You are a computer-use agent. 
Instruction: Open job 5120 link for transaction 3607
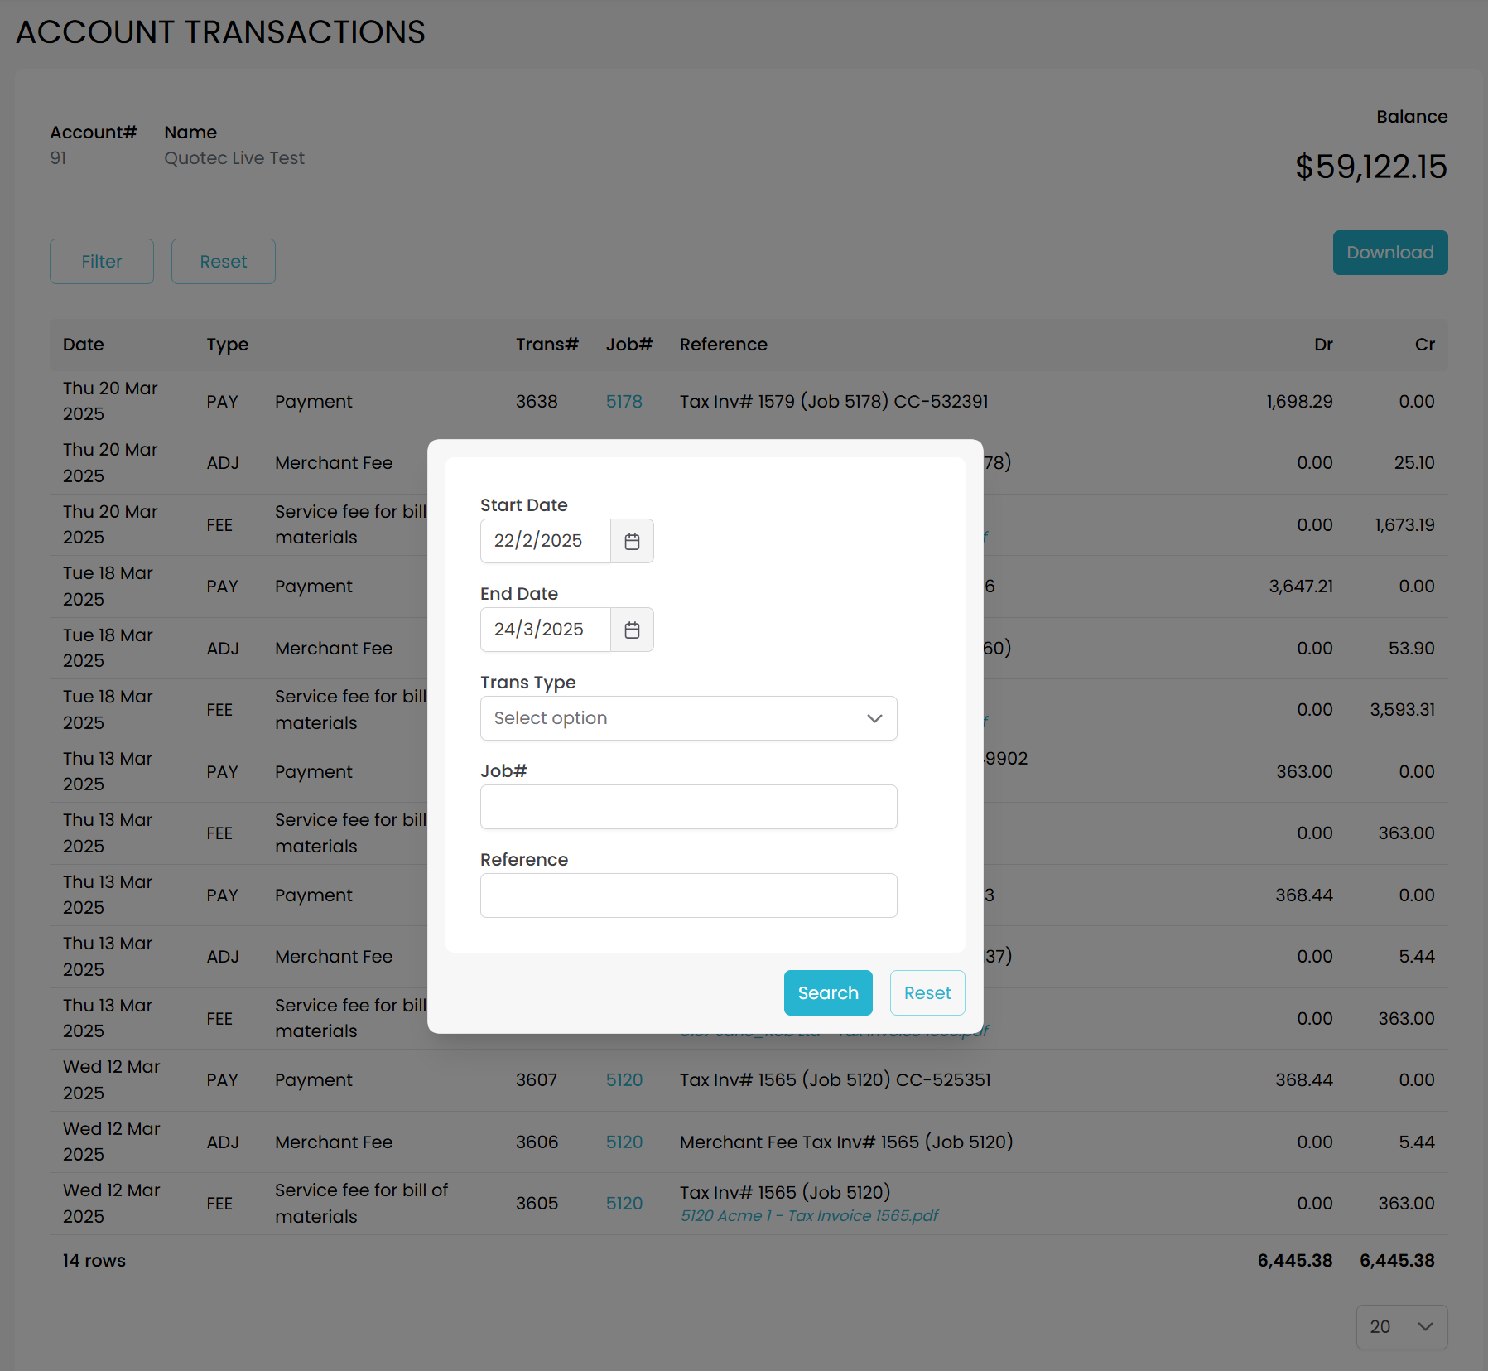[624, 1080]
